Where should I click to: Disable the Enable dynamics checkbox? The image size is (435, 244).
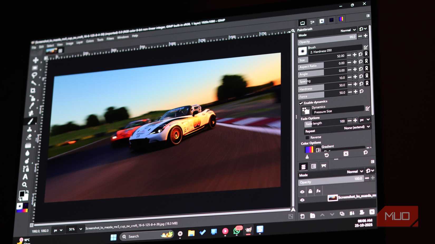[301, 103]
